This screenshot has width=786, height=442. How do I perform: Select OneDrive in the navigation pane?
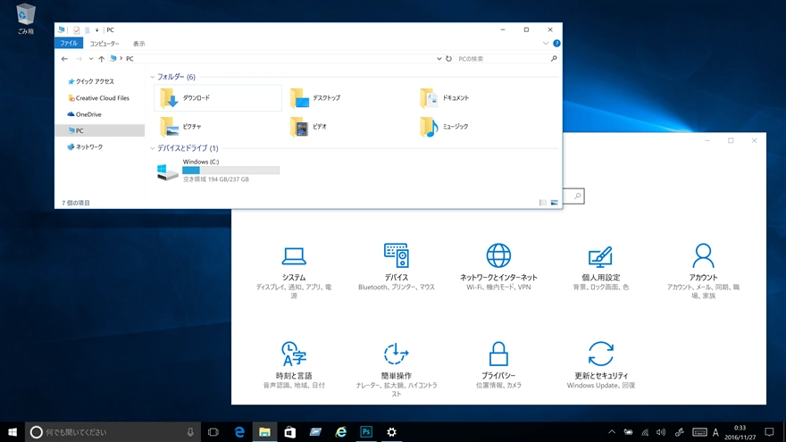tap(88, 114)
